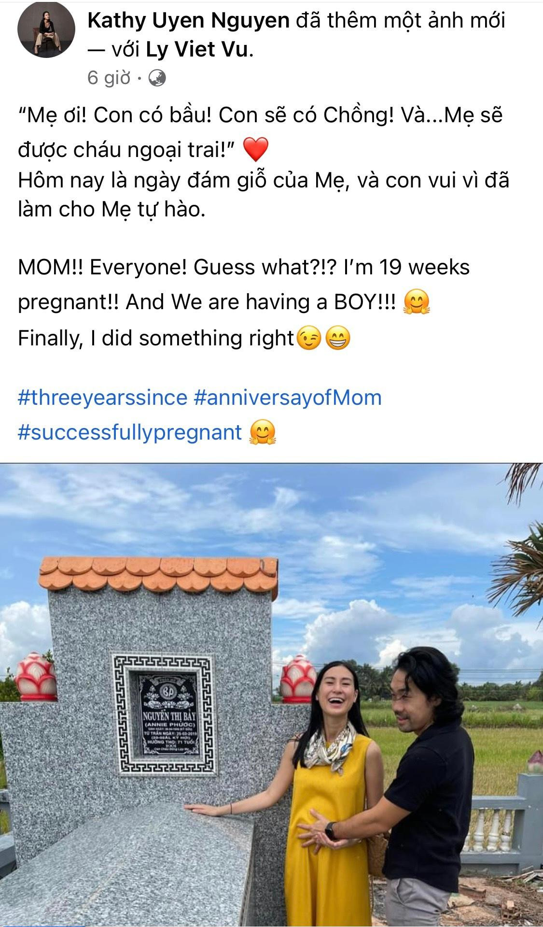Click the 6 giờ post timestamp
This screenshot has width=543, height=927.
109,77
